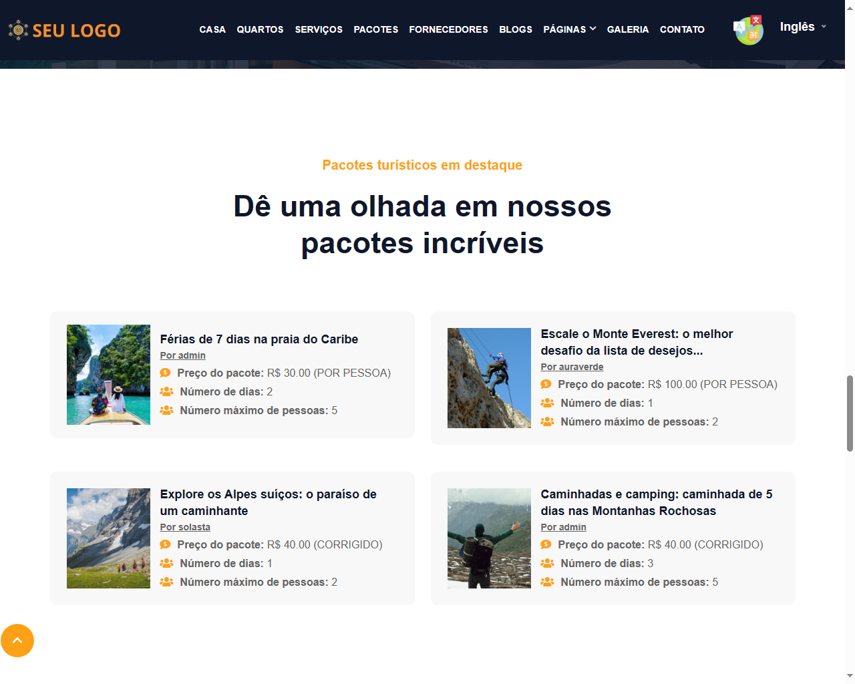Click the SEU LOGO site logo

(x=64, y=30)
